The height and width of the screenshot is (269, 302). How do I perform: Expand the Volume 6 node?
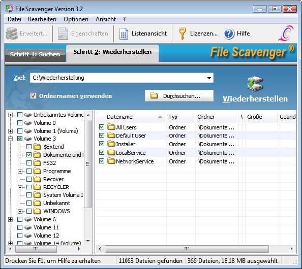pyautogui.click(x=10, y=219)
